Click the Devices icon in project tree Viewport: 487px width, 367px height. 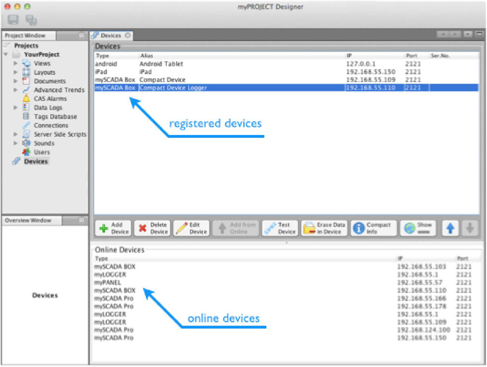pyautogui.click(x=16, y=161)
